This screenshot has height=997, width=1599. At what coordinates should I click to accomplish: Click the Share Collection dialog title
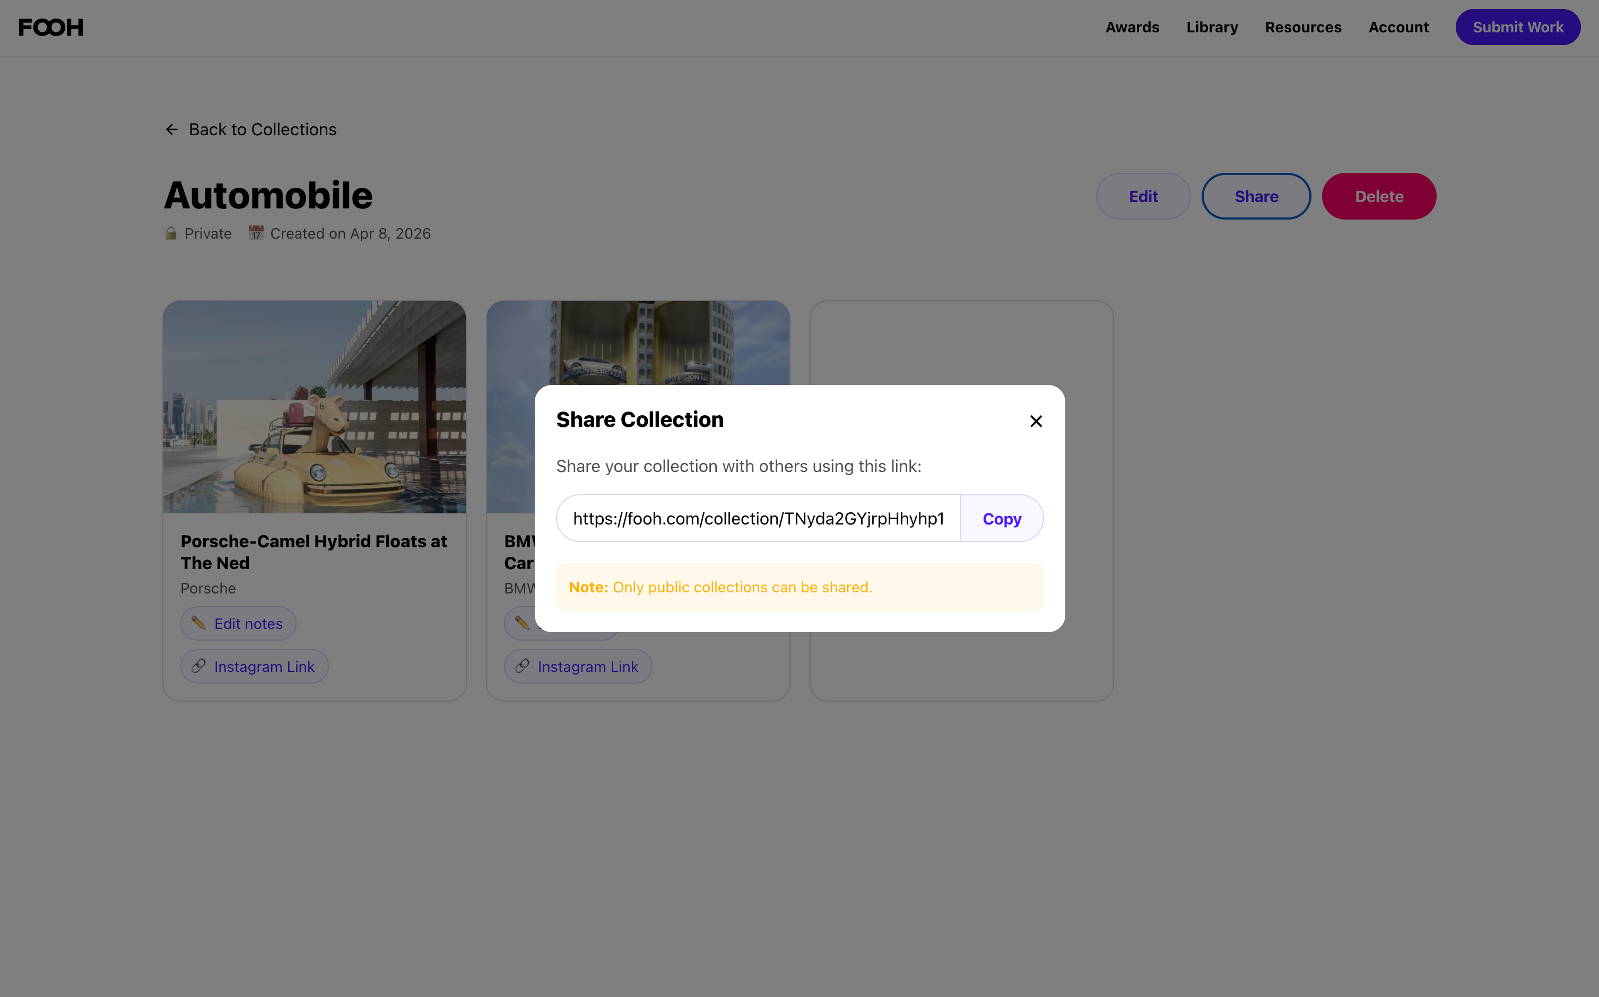[640, 420]
